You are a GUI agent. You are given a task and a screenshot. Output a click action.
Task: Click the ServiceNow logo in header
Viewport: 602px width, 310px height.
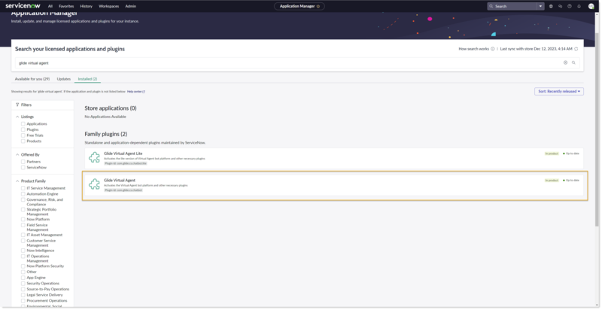23,6
